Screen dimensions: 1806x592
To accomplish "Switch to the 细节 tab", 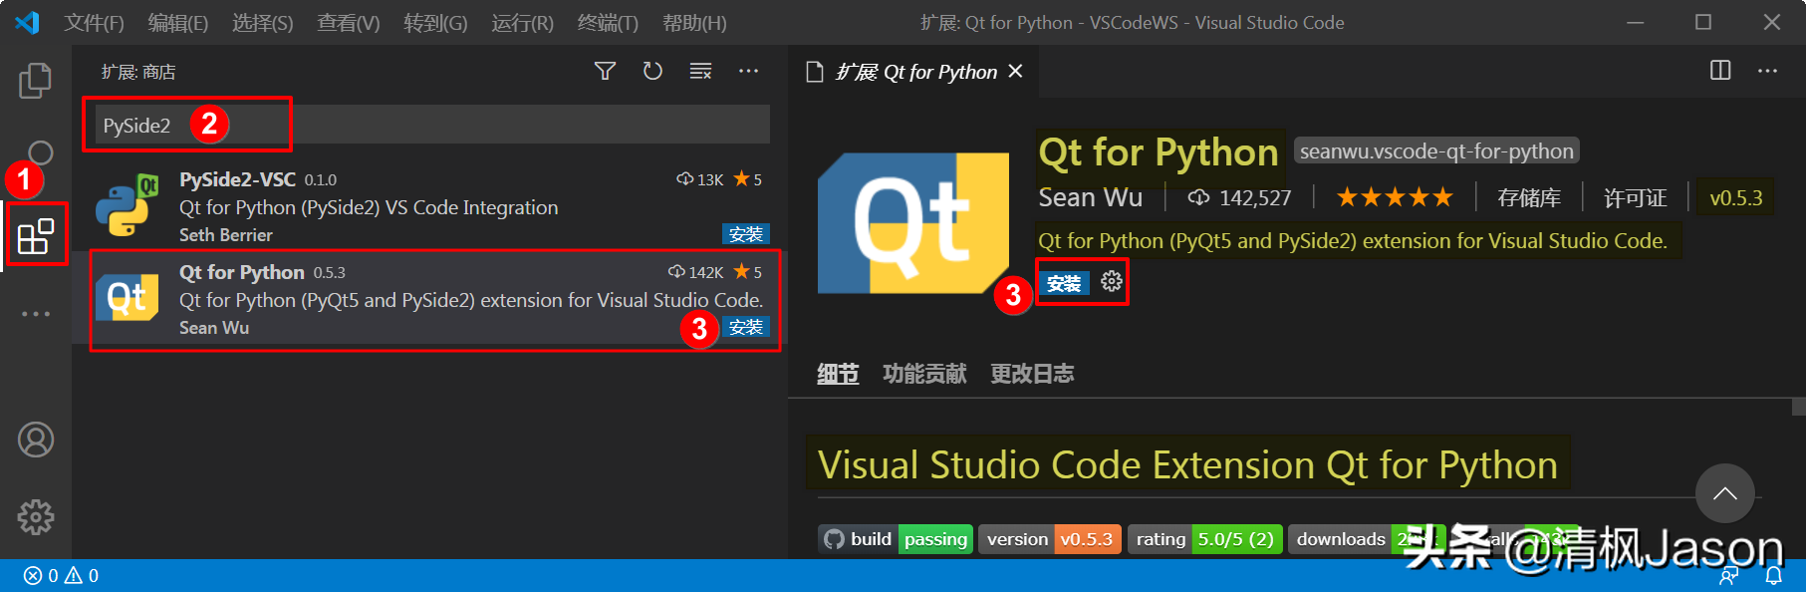I will (x=838, y=374).
